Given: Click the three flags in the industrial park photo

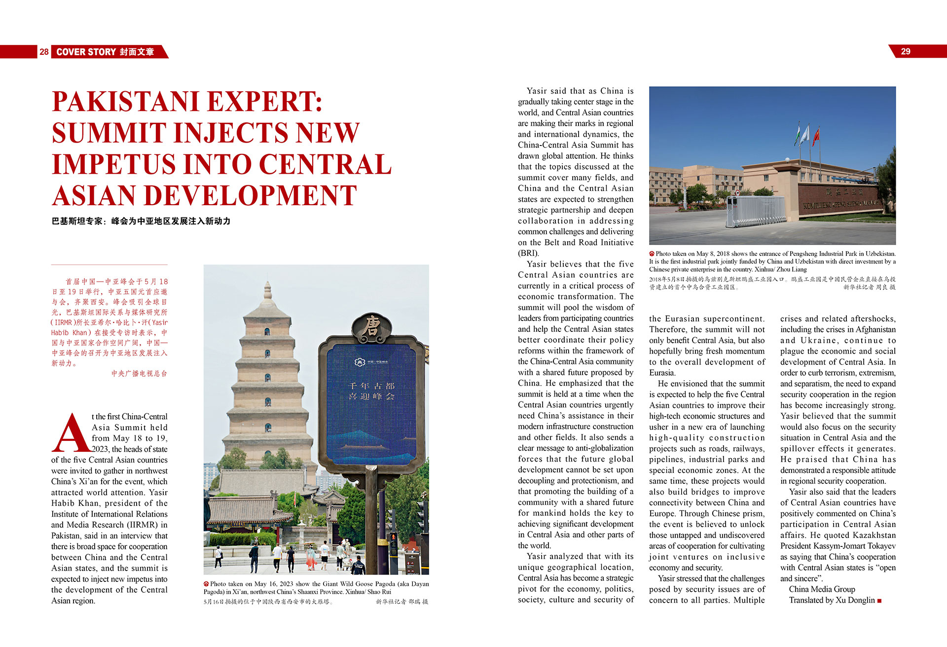Looking at the screenshot, I should tap(806, 135).
